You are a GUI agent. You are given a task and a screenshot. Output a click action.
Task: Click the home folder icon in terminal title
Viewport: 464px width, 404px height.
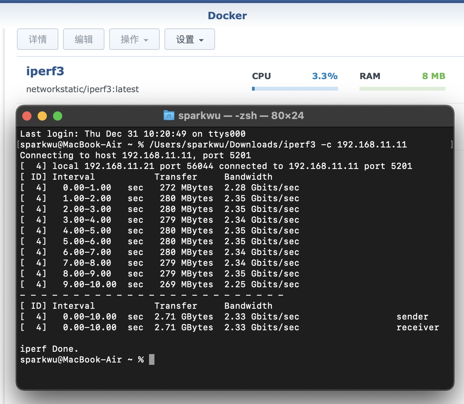coord(169,116)
